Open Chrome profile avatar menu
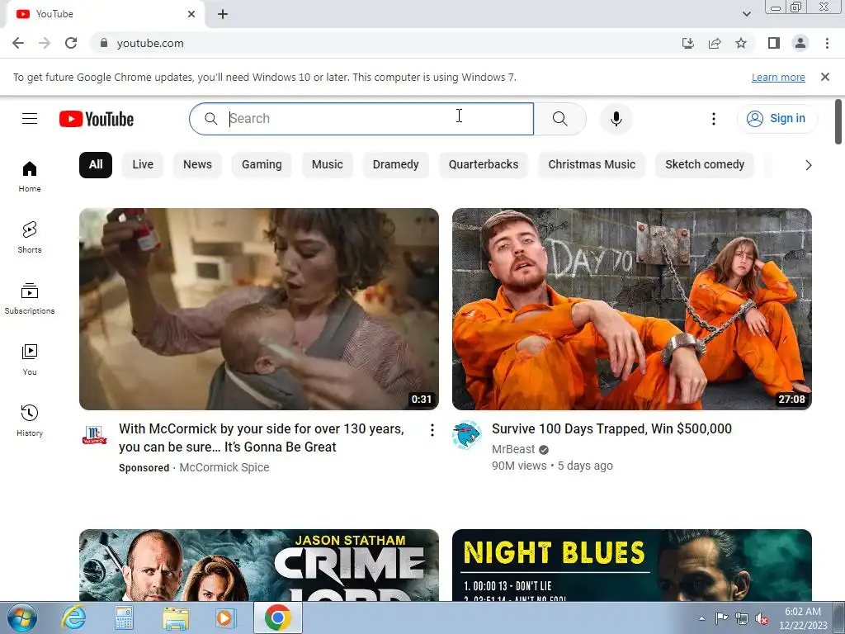Image resolution: width=845 pixels, height=634 pixels. pos(800,43)
